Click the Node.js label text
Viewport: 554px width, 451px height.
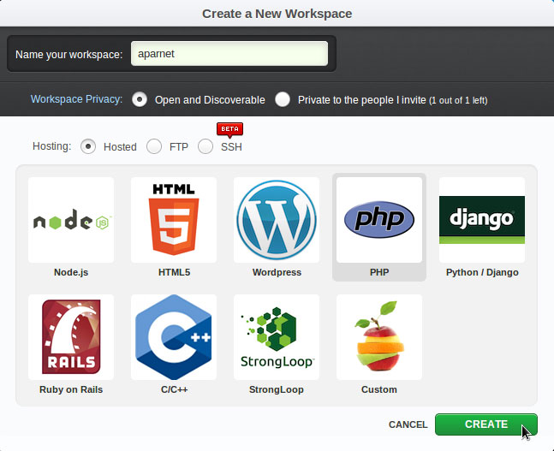71,272
